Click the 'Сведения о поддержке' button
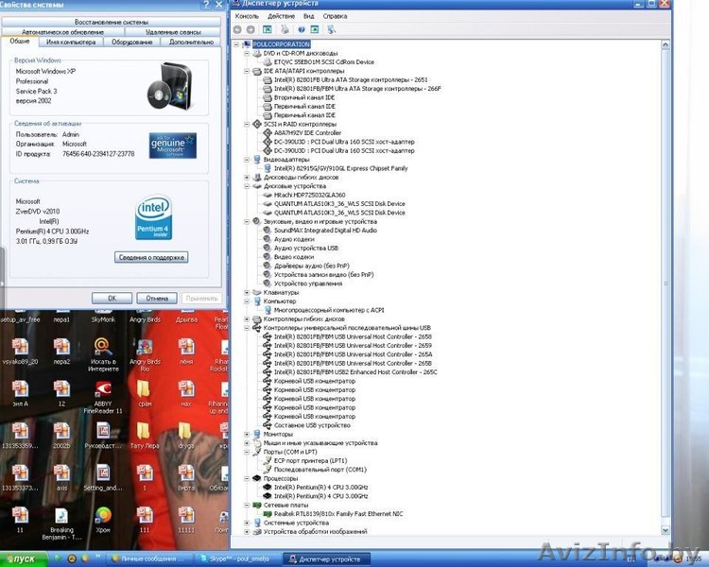This screenshot has width=709, height=567. [x=151, y=257]
